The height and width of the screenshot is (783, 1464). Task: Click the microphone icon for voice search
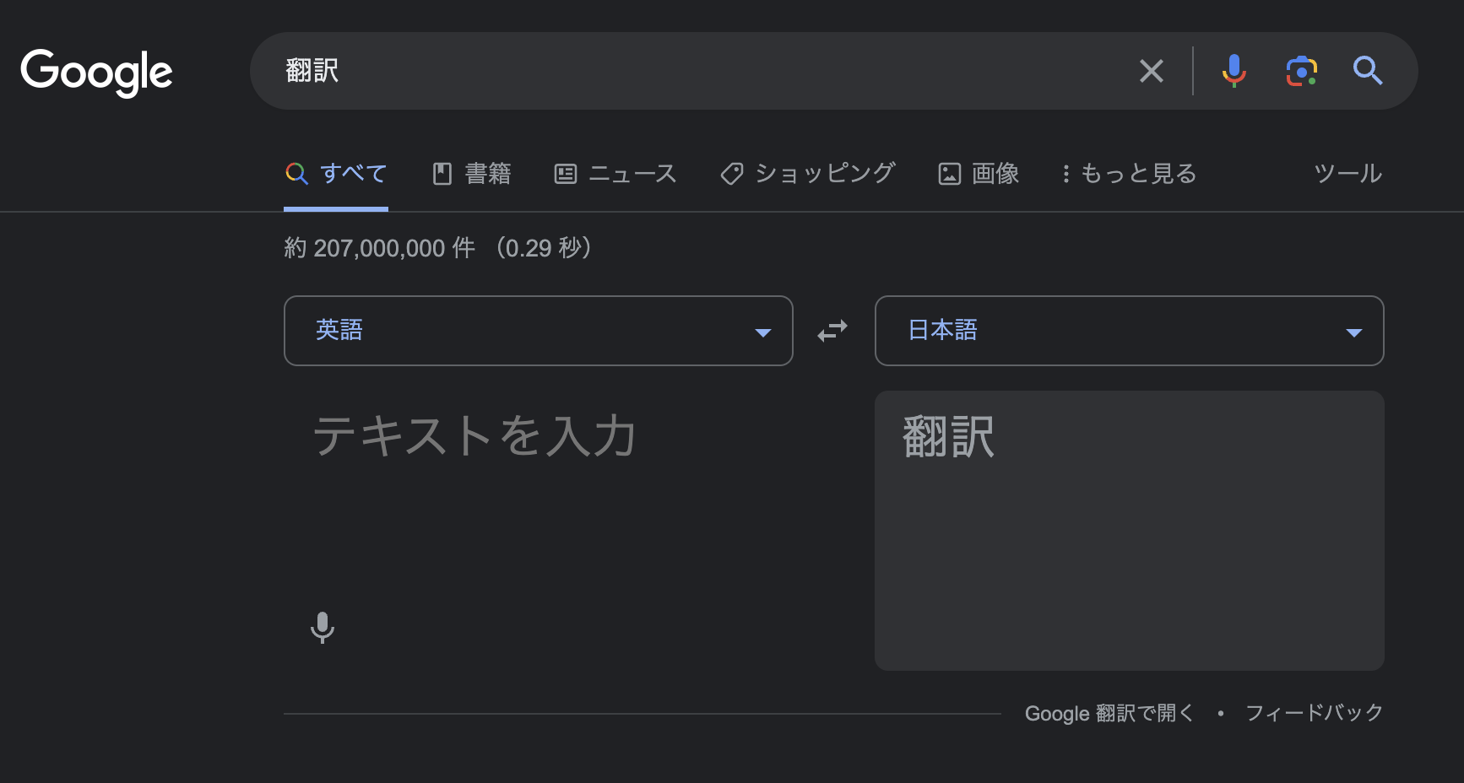pos(1234,71)
